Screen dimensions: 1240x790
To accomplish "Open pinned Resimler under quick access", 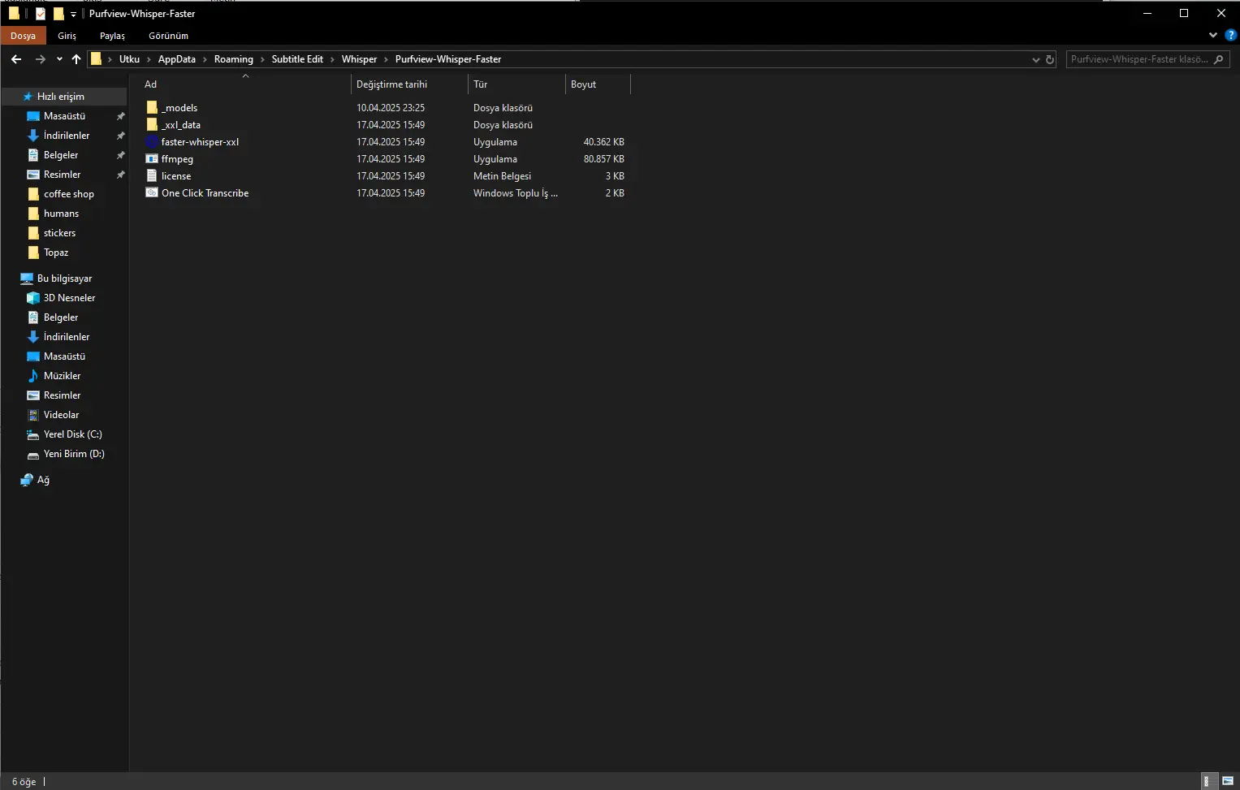I will point(64,175).
